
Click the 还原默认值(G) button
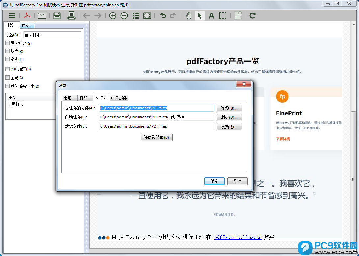click(157, 137)
